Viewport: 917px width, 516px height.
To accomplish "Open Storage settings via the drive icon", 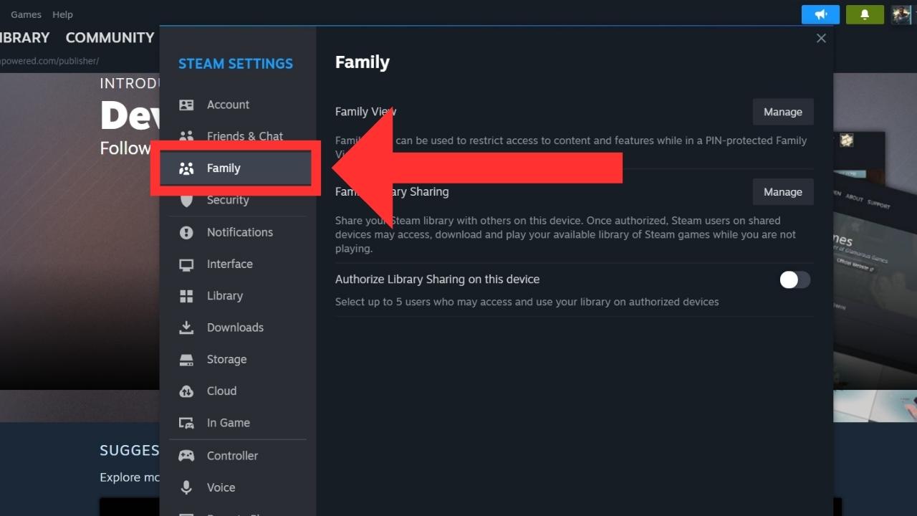I will 186,359.
